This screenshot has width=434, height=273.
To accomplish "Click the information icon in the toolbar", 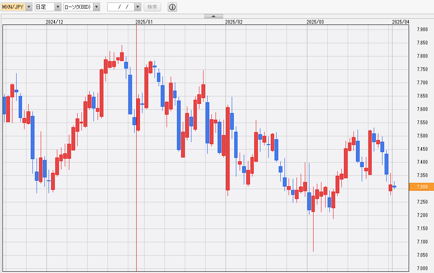I will coord(172,7).
